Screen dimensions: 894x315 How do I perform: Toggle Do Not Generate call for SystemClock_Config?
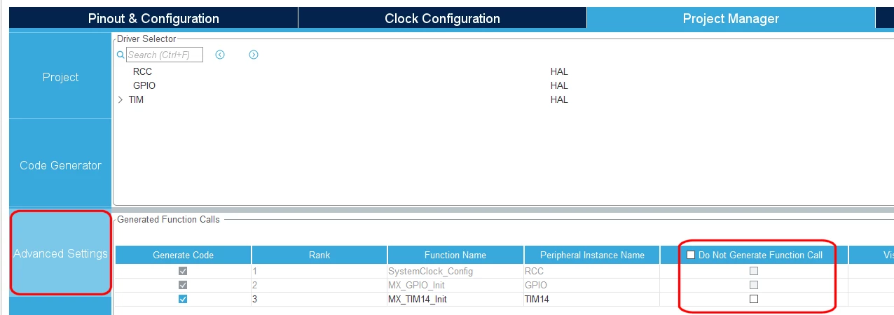pos(754,271)
